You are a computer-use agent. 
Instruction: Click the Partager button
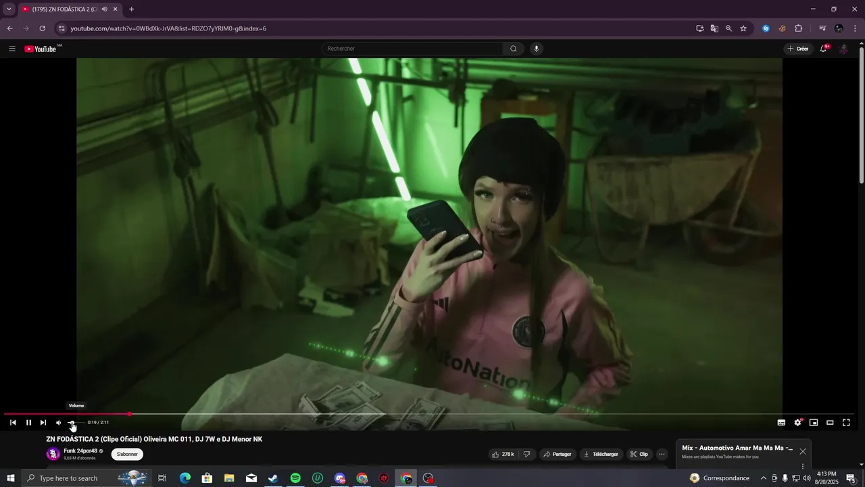[x=558, y=455]
